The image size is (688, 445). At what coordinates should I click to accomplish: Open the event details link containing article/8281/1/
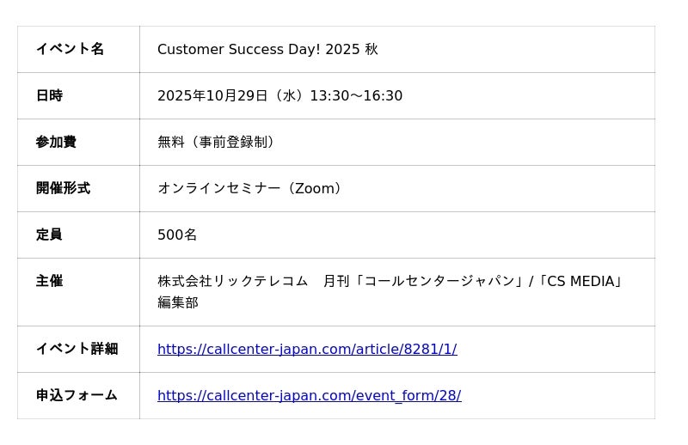pyautogui.click(x=307, y=349)
